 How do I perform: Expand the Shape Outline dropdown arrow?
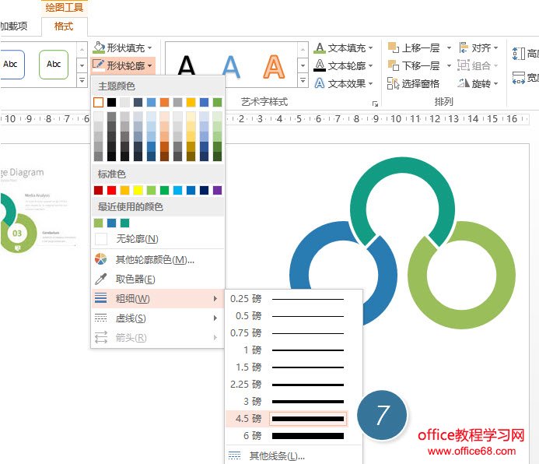click(150, 65)
